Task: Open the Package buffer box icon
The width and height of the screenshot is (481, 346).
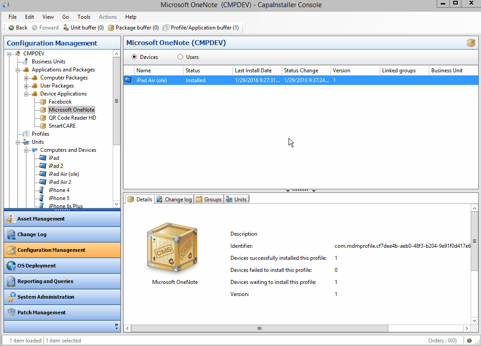Action: tap(111, 28)
